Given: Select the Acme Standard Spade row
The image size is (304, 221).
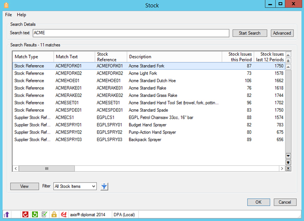Looking at the screenshot, I should [149, 110].
